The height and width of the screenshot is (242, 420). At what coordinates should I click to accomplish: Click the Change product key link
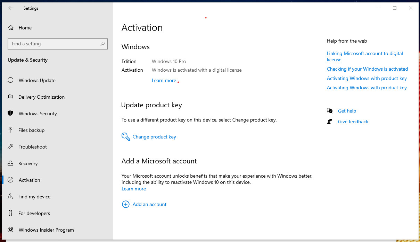click(x=154, y=137)
